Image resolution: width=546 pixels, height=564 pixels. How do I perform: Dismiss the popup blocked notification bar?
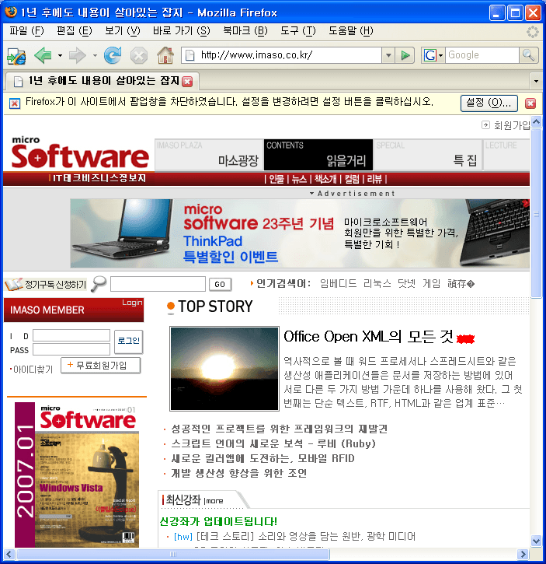tap(530, 103)
